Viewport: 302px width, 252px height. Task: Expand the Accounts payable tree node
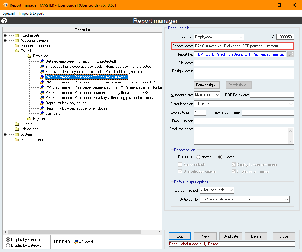coord(5,40)
